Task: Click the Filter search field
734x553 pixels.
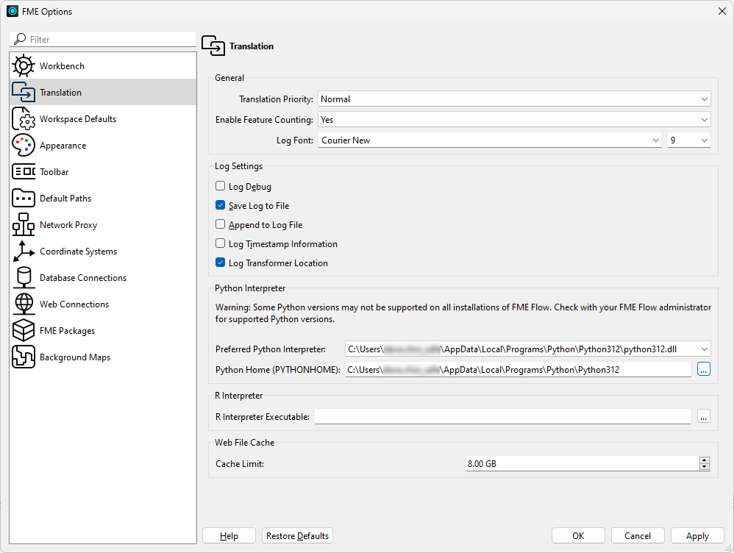Action: (x=103, y=39)
